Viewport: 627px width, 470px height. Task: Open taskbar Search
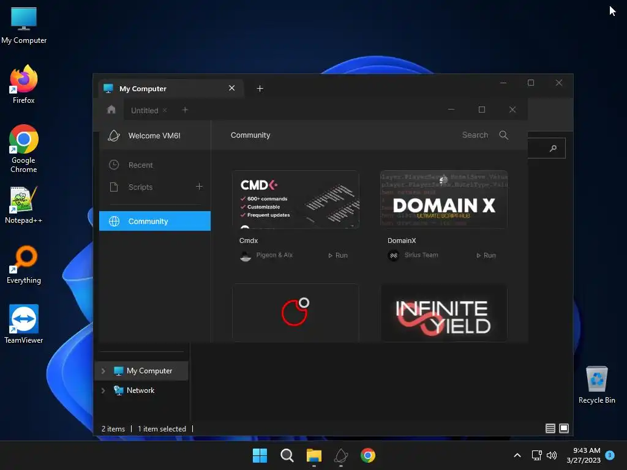[287, 455]
